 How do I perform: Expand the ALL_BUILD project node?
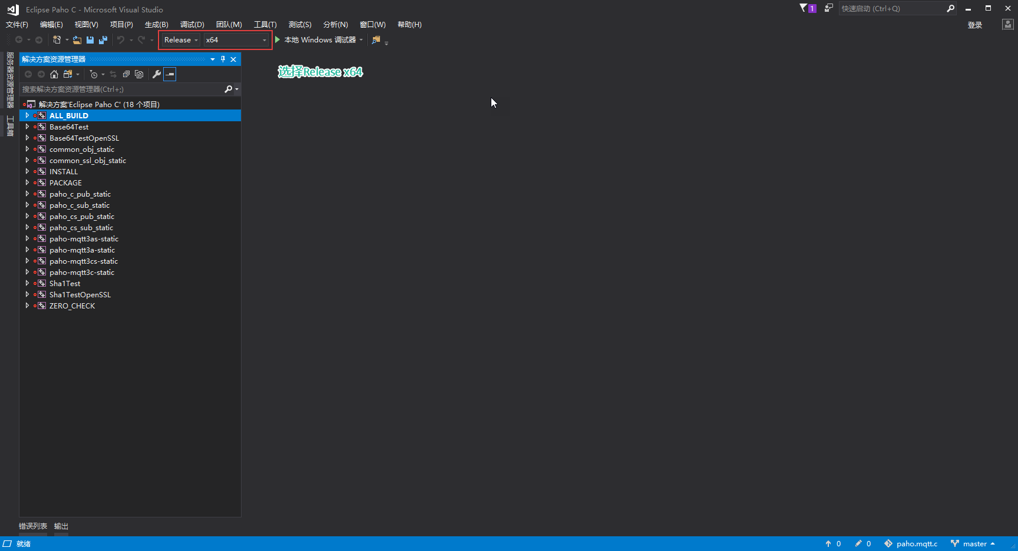(27, 115)
